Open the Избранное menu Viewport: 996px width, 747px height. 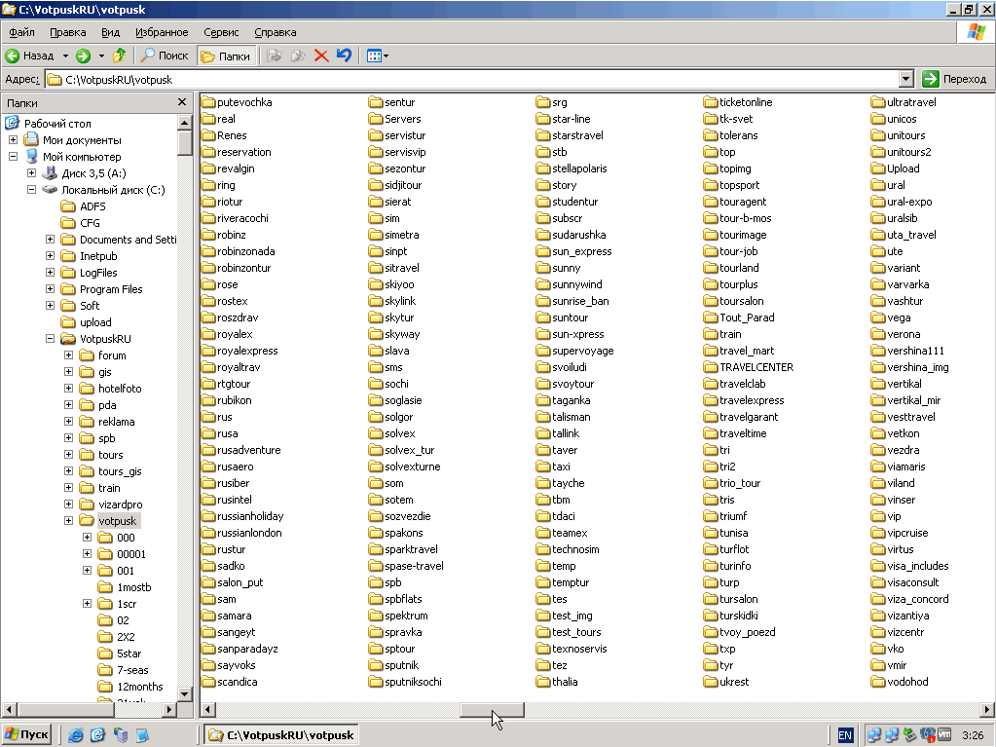pos(162,32)
